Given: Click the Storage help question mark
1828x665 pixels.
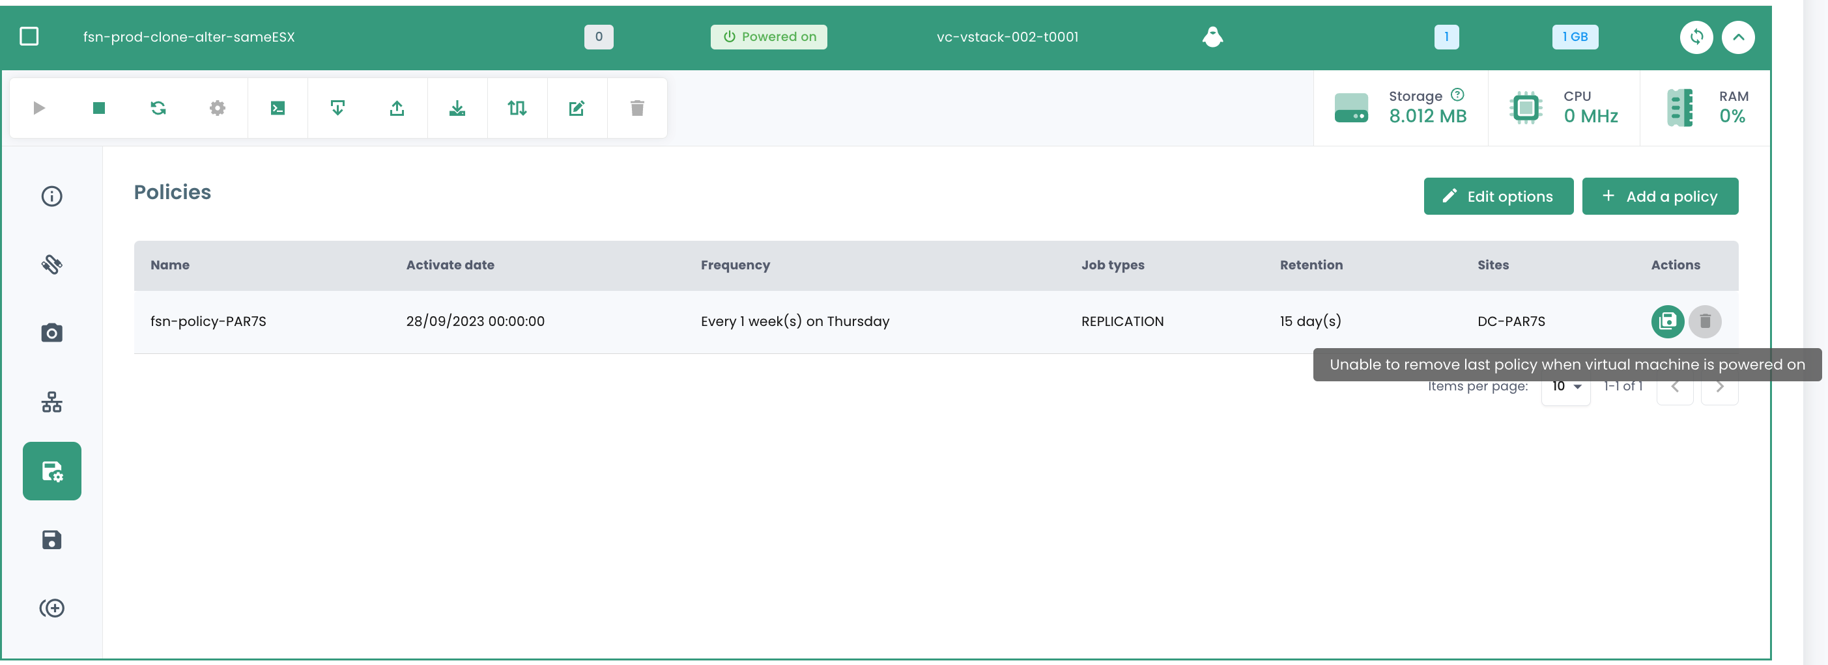Looking at the screenshot, I should [x=1457, y=94].
